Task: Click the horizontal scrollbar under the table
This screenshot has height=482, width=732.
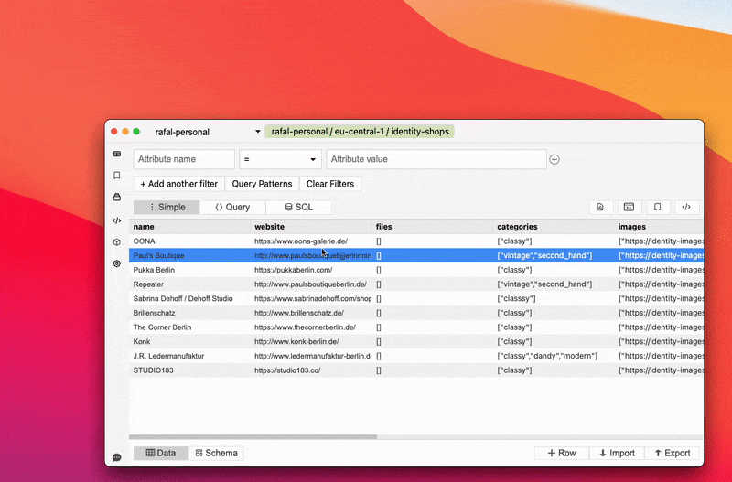Action: 253,437
